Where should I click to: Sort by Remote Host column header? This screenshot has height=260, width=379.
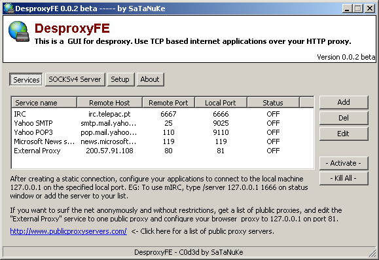(x=109, y=103)
